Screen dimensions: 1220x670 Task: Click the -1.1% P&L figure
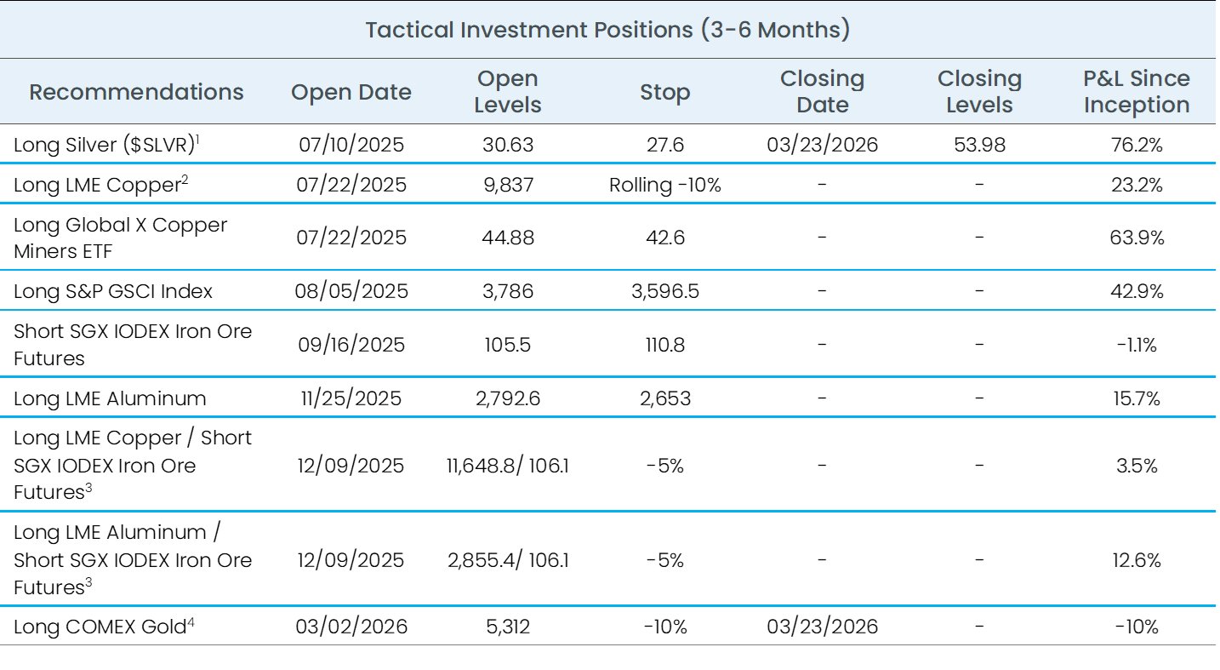pos(1136,345)
